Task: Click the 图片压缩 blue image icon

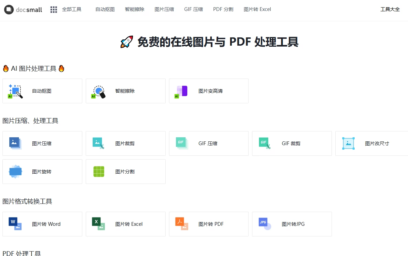Action: pyautogui.click(x=15, y=143)
